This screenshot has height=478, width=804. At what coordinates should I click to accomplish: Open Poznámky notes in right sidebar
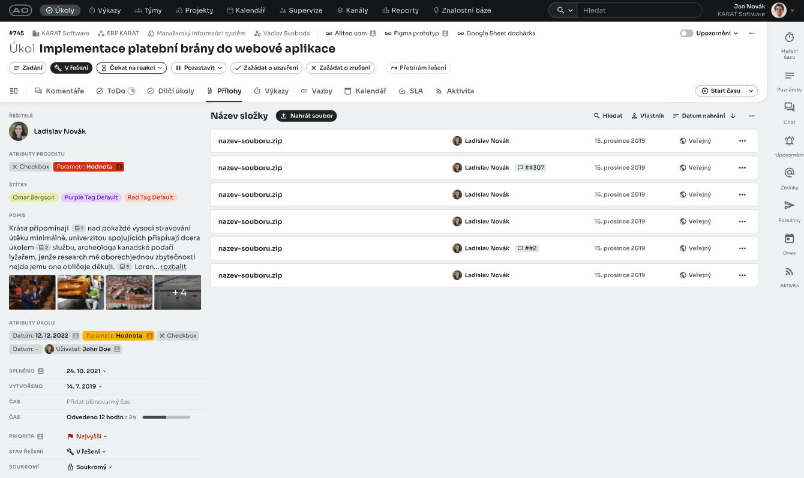pyautogui.click(x=789, y=76)
